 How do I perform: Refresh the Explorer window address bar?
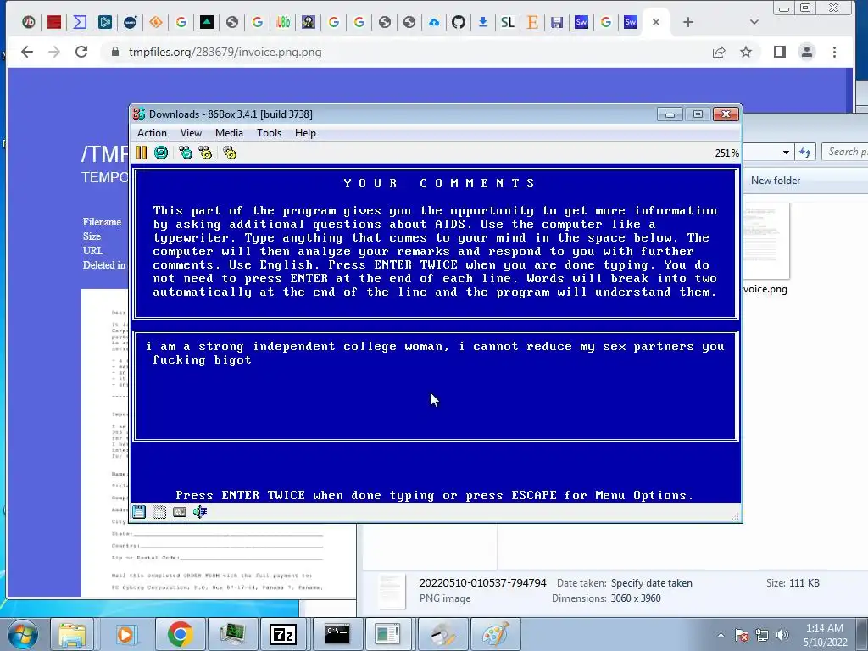[x=805, y=153]
